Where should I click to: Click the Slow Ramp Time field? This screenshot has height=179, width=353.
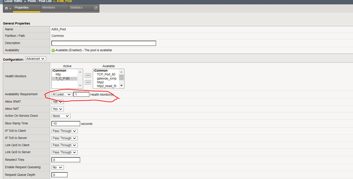(x=66, y=124)
